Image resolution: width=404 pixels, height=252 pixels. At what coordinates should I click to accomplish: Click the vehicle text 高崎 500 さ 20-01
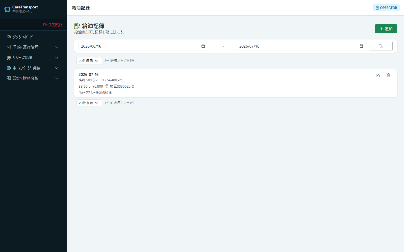[91, 80]
